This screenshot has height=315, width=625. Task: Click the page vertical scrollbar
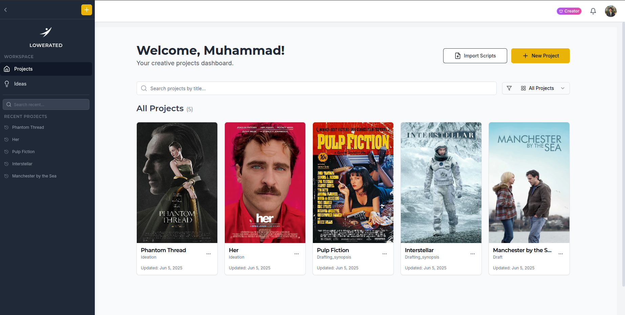pos(623,154)
